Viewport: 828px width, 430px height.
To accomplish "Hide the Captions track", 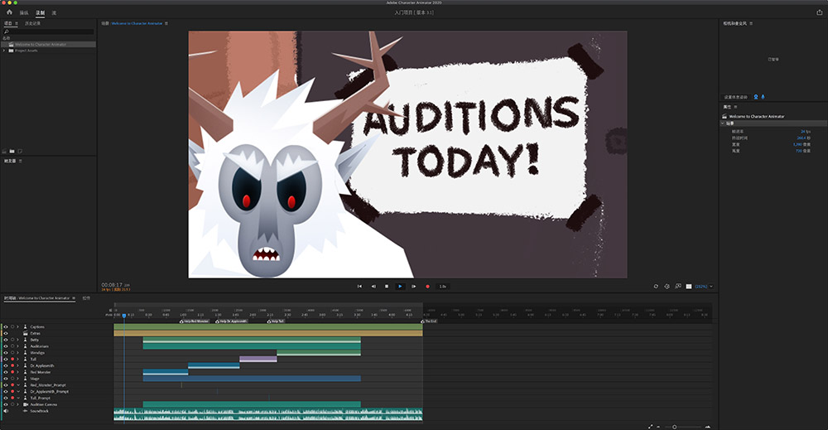I will click(6, 327).
